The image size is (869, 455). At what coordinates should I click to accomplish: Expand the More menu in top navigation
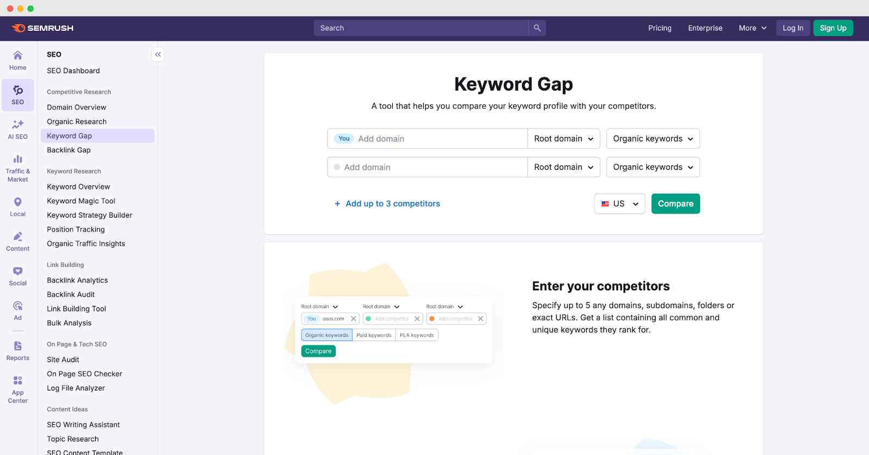752,28
